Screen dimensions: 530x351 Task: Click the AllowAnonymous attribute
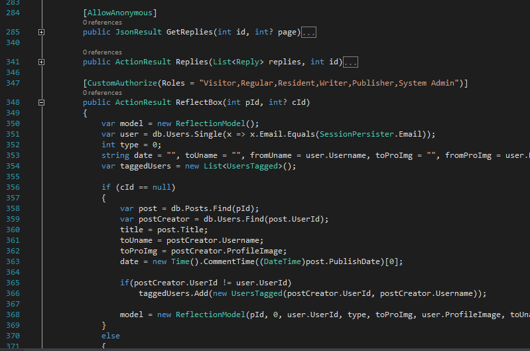point(119,13)
